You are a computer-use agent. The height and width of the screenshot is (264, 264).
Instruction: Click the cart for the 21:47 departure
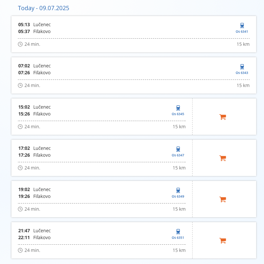click(x=223, y=240)
